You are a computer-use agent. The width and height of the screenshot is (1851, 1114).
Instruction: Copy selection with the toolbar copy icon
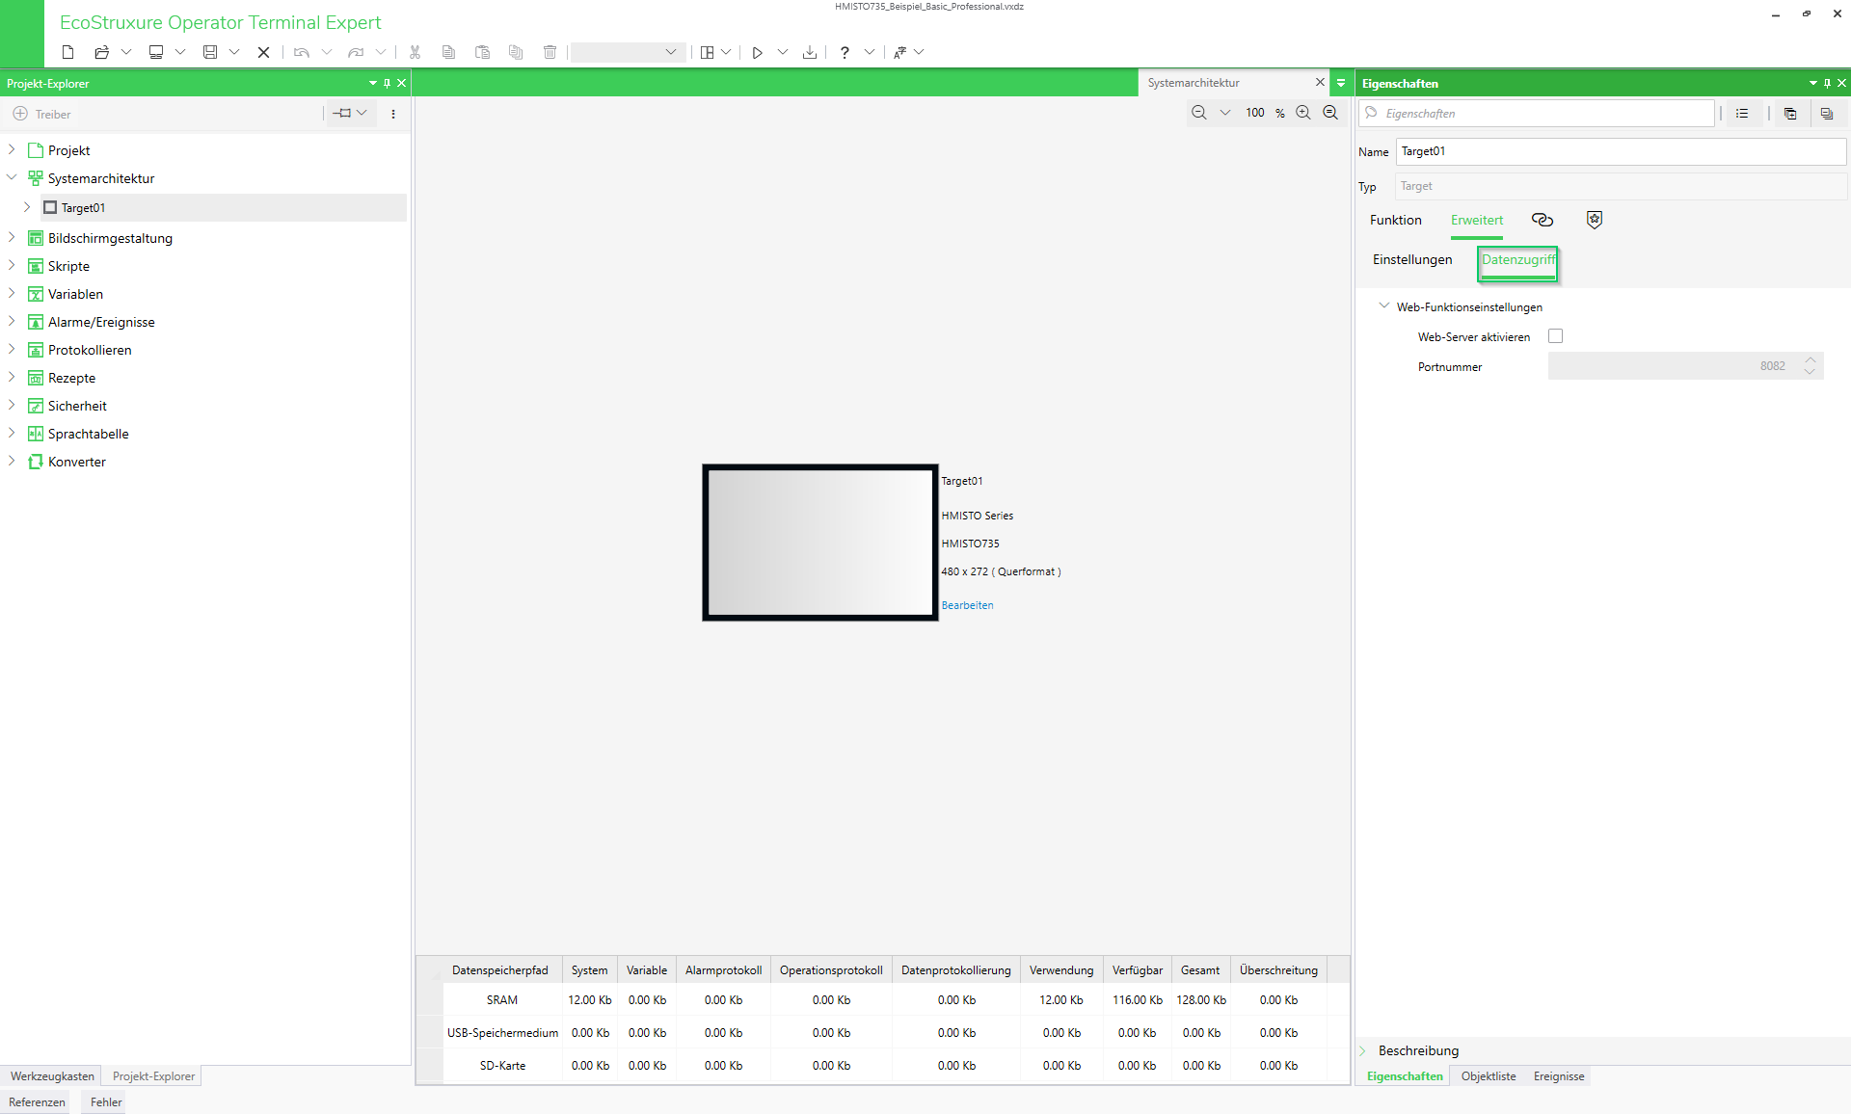pyautogui.click(x=448, y=52)
